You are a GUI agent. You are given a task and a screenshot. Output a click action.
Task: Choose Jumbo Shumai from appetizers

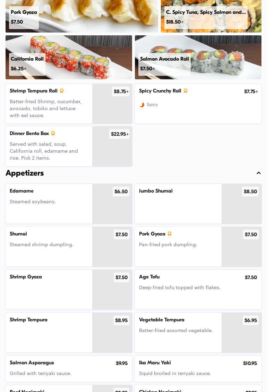178,204
